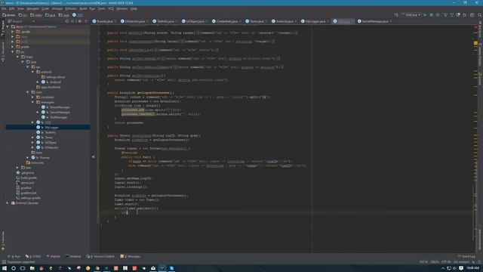Toggle the Terminal tool window
The height and width of the screenshot is (272, 483).
[x=73, y=257]
